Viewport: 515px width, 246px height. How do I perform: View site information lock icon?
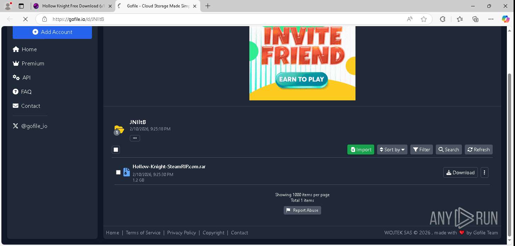pyautogui.click(x=44, y=19)
